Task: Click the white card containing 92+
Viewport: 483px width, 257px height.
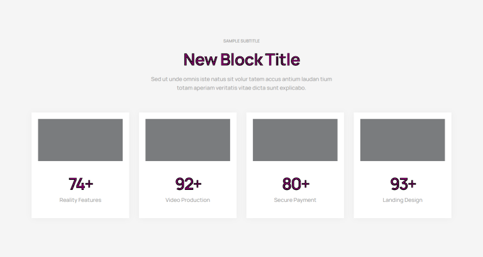Action: coord(187,165)
